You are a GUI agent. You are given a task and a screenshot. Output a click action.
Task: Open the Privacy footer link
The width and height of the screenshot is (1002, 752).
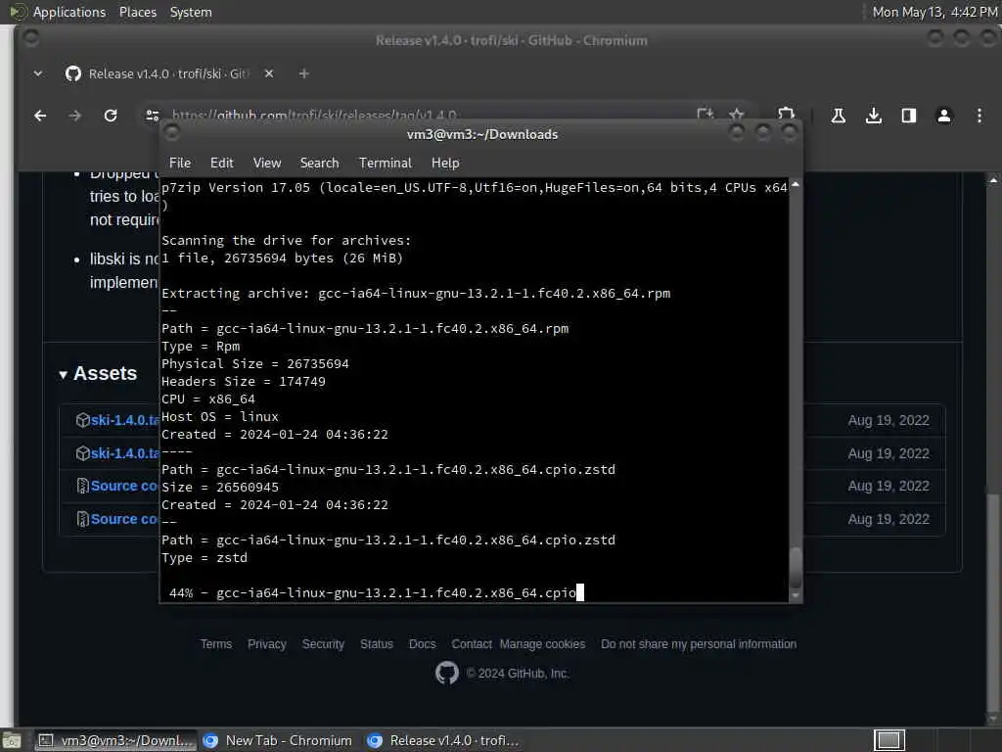(x=266, y=644)
